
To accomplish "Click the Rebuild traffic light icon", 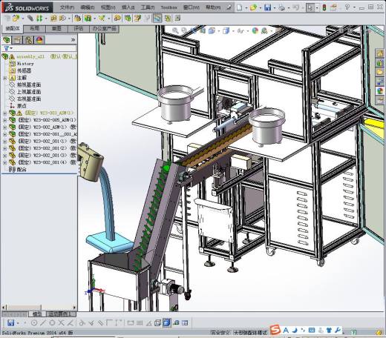I will (x=324, y=7).
